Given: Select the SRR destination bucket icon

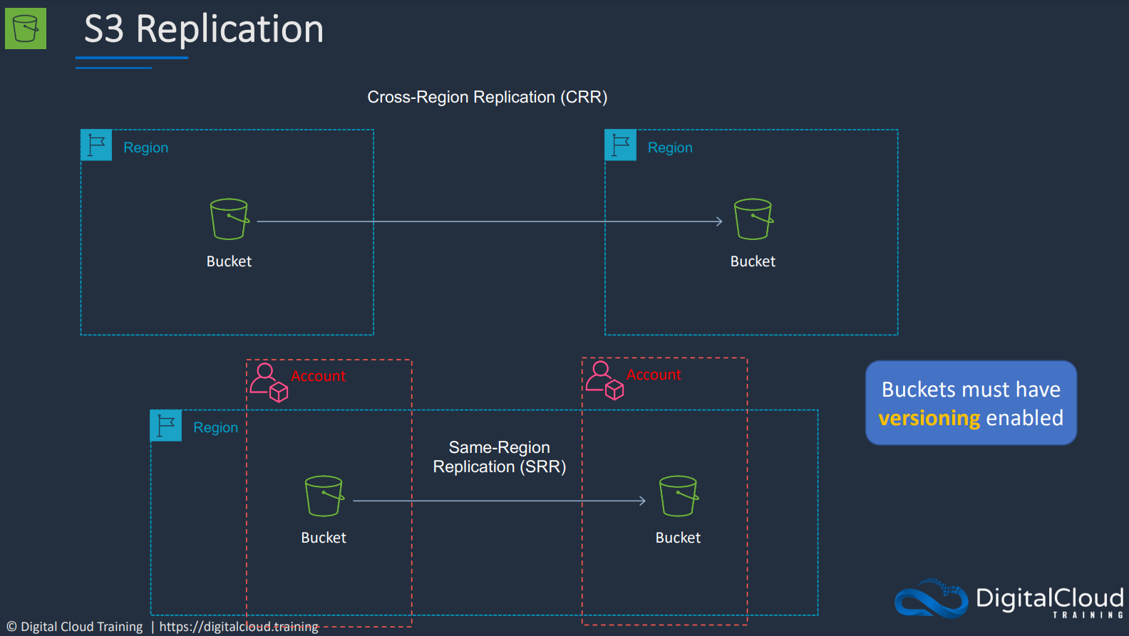Looking at the screenshot, I should tap(679, 496).
